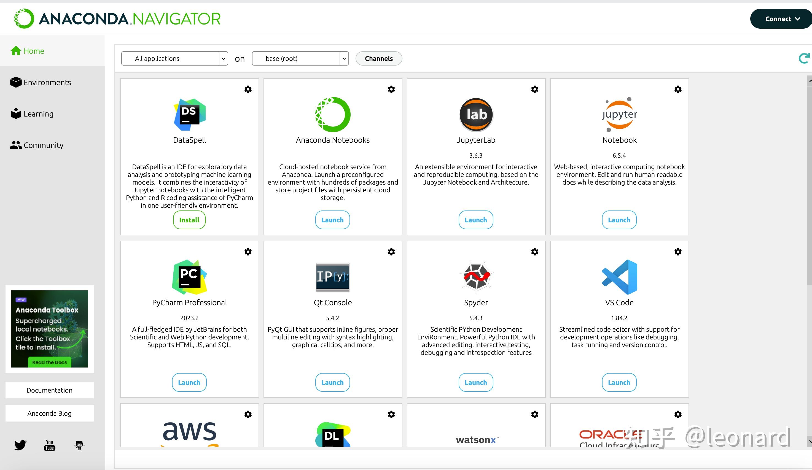
Task: Launch the Jupyter Notebook application
Action: (x=619, y=220)
